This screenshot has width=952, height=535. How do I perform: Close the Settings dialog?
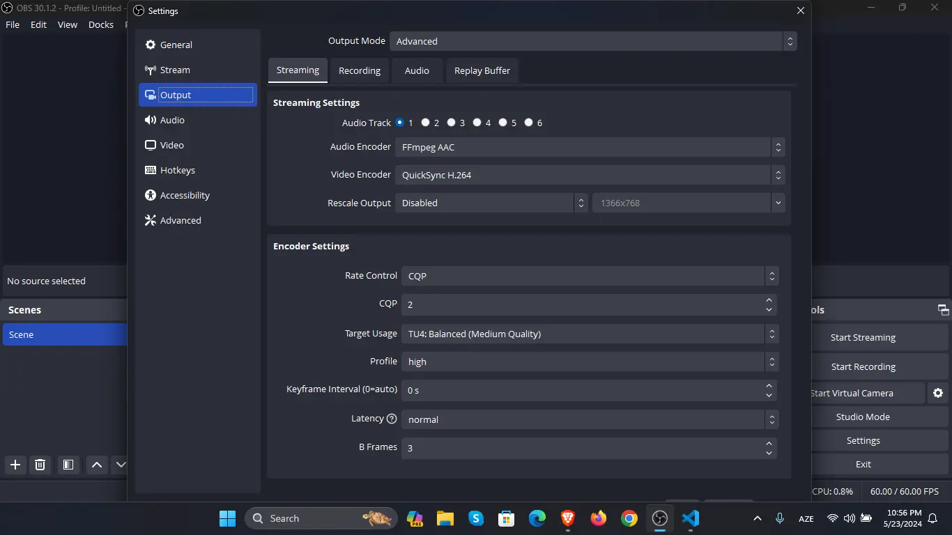pyautogui.click(x=801, y=10)
